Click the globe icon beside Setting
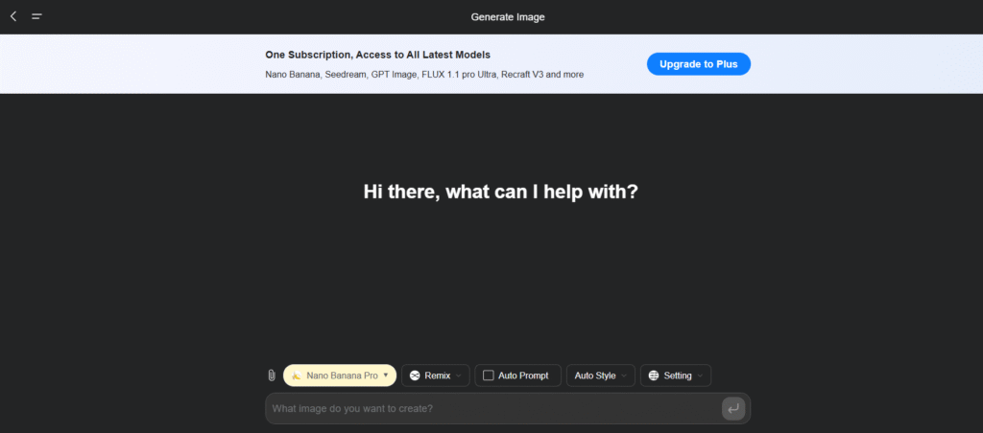The image size is (983, 433). 654,376
